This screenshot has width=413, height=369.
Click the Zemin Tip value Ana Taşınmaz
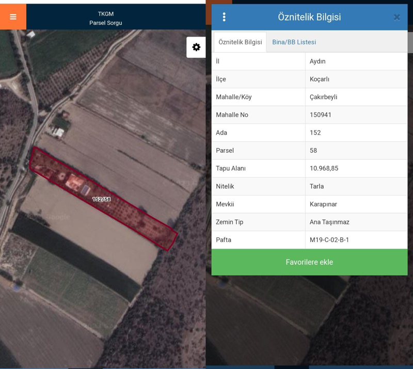[329, 222]
